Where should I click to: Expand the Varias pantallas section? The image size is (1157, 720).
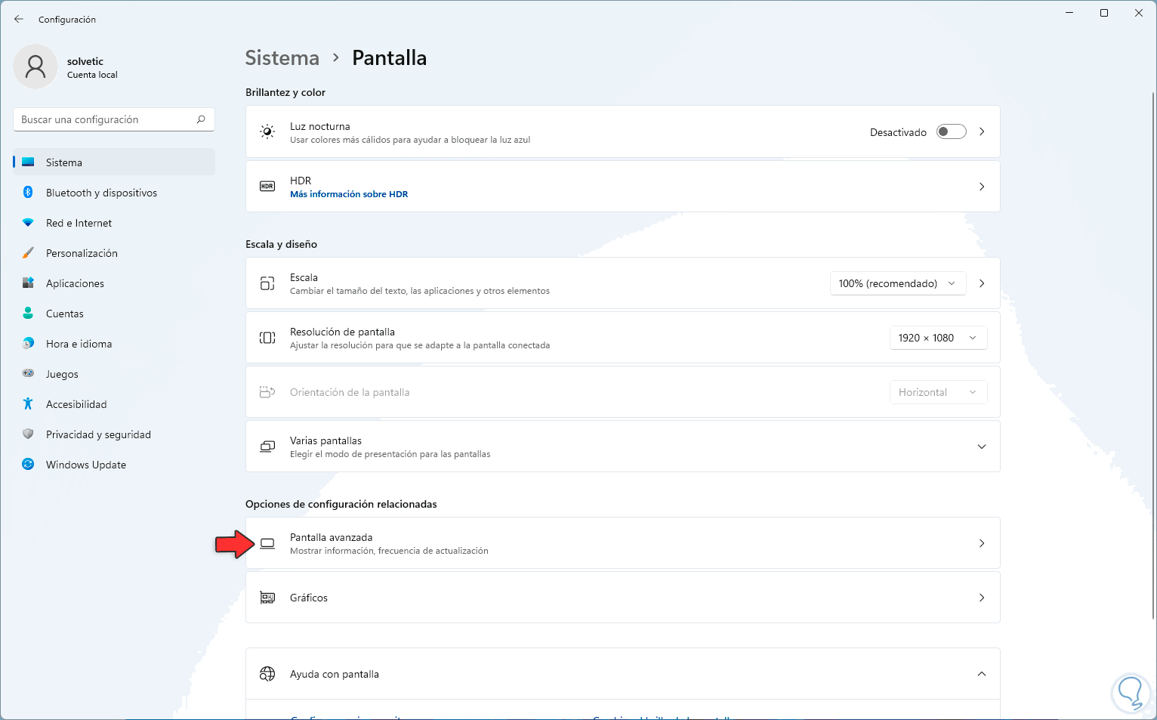981,447
